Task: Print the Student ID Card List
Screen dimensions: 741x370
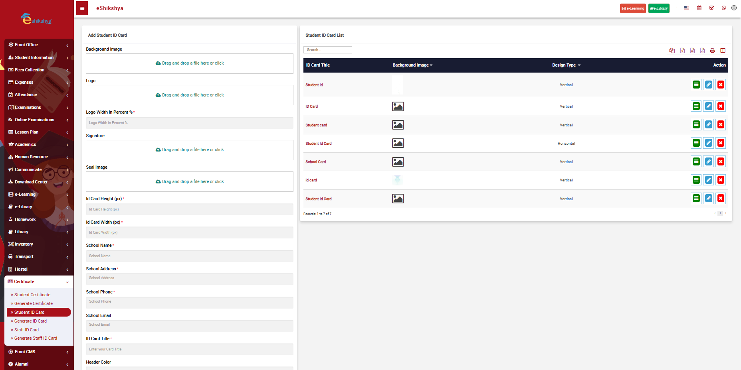Action: point(712,50)
